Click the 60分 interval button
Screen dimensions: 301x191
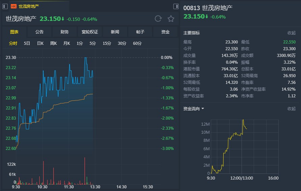pyautogui.click(x=137, y=43)
